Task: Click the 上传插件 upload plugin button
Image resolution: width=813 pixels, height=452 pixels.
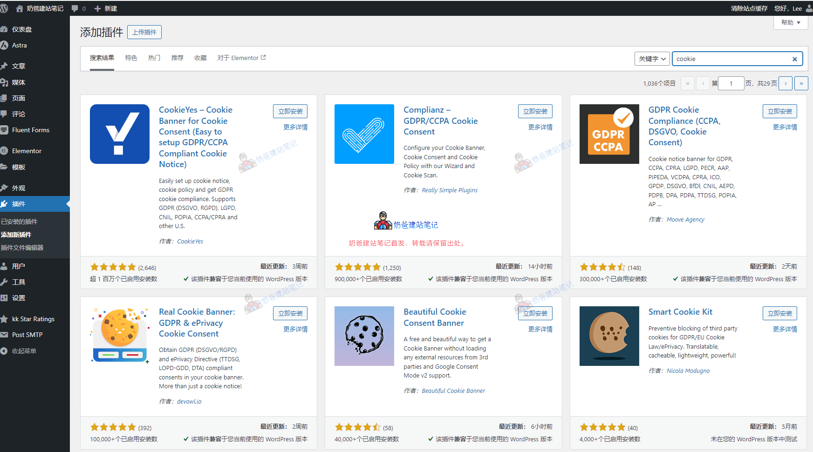Action: (144, 32)
